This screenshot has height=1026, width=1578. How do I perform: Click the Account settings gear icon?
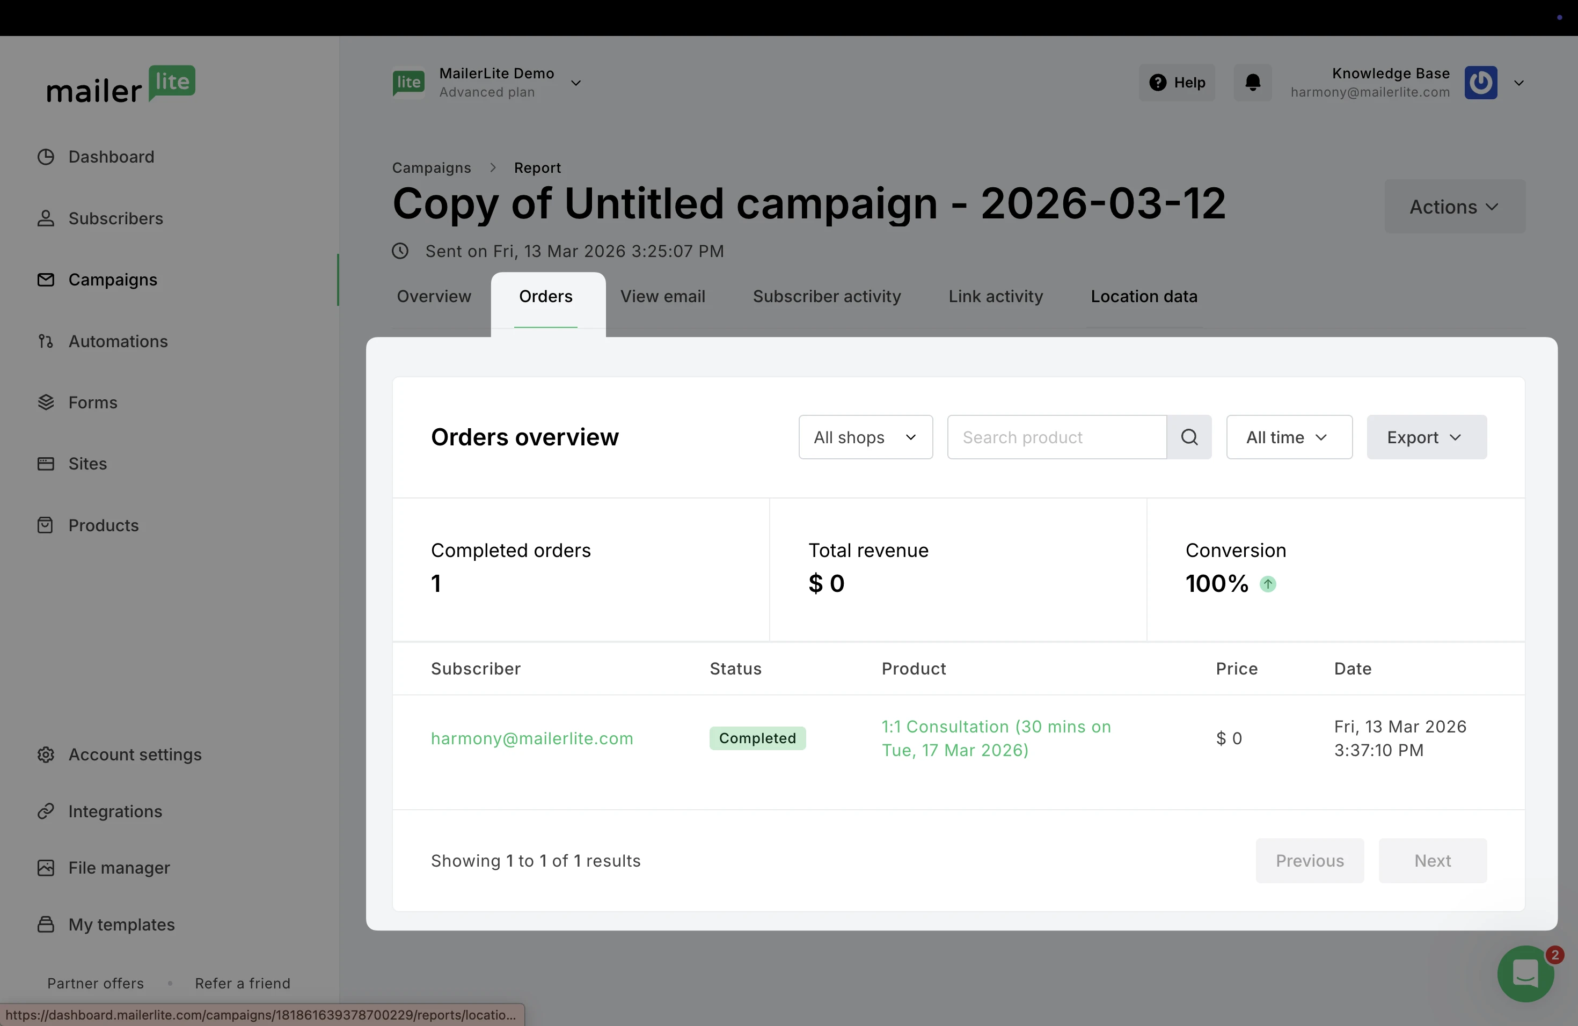(x=46, y=754)
